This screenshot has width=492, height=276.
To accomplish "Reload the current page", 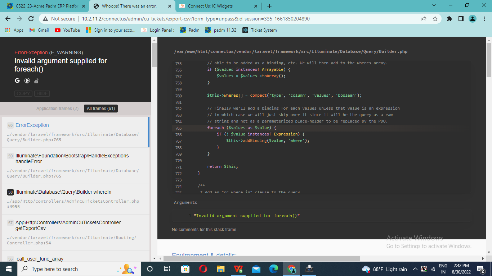I will 31,19.
